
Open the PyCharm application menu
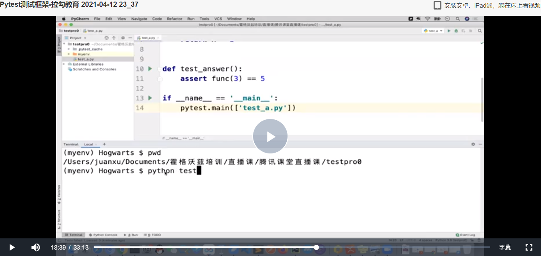[x=80, y=19]
